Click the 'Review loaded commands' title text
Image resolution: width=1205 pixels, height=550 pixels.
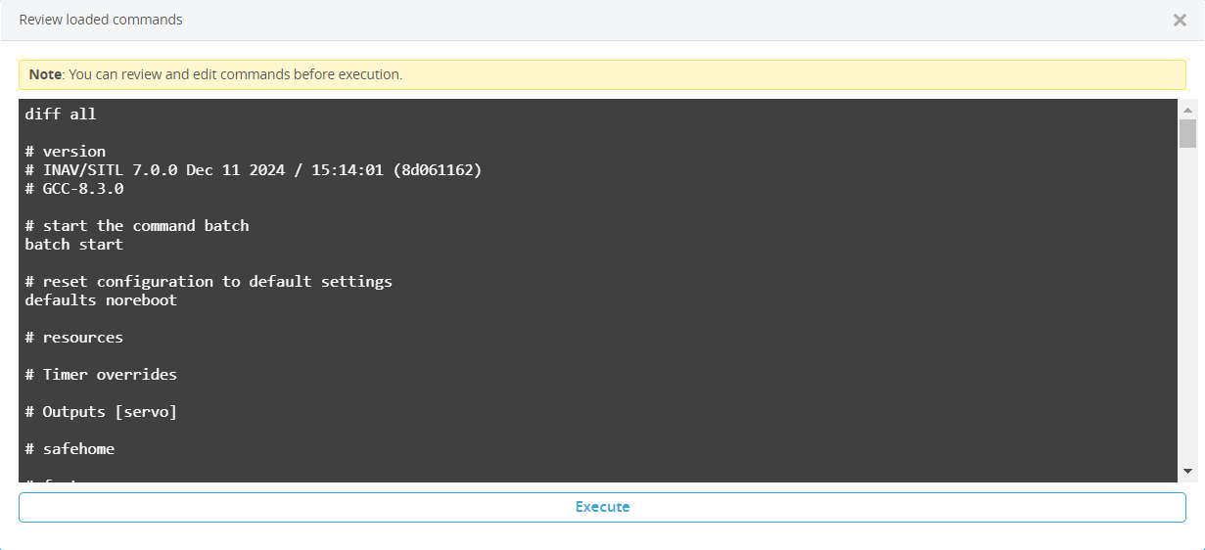pyautogui.click(x=101, y=20)
